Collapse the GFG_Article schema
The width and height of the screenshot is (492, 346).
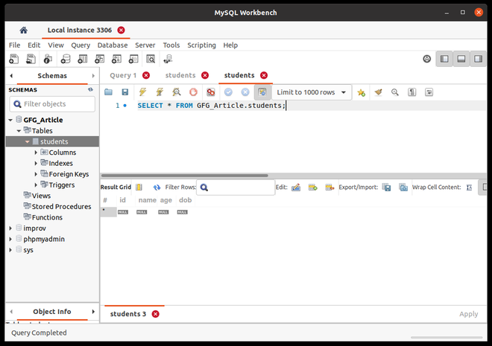click(x=10, y=120)
